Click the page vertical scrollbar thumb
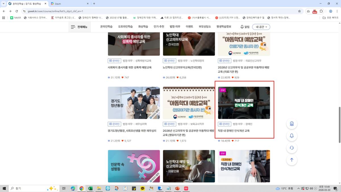The width and height of the screenshot is (341, 192). 339,125
